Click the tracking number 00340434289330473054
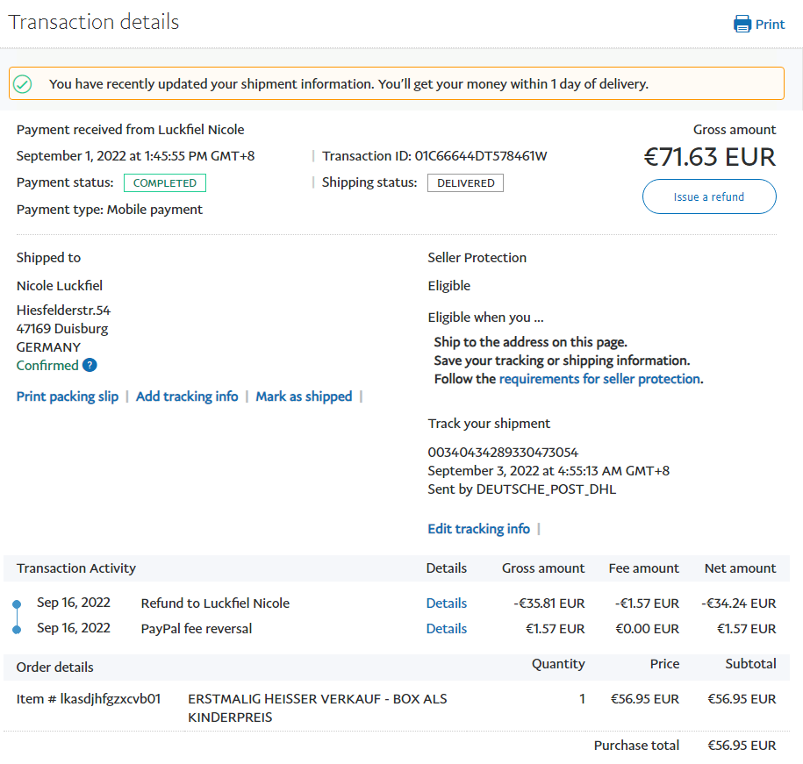 pos(503,453)
